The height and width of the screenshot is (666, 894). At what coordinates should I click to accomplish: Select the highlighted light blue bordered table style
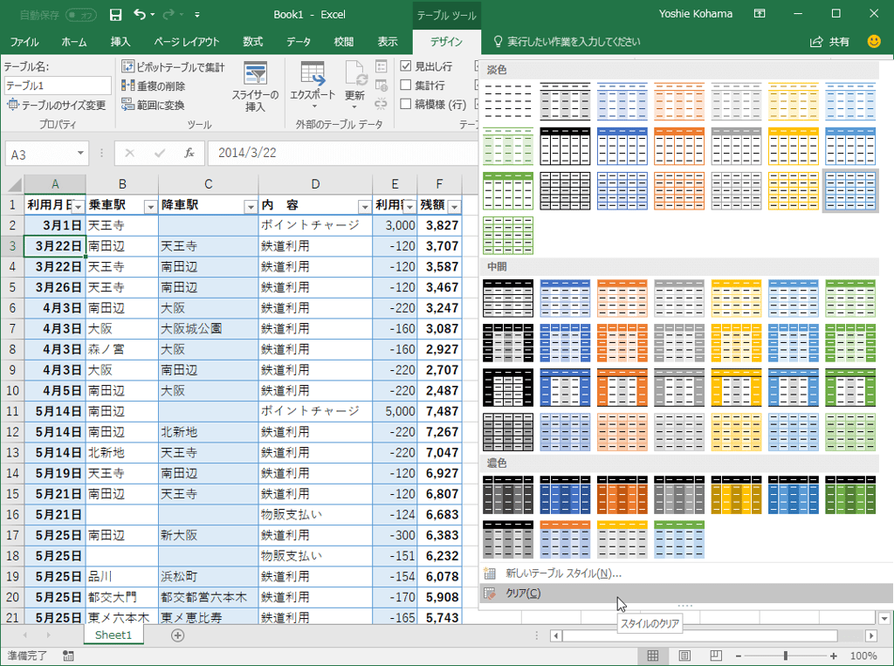point(850,190)
